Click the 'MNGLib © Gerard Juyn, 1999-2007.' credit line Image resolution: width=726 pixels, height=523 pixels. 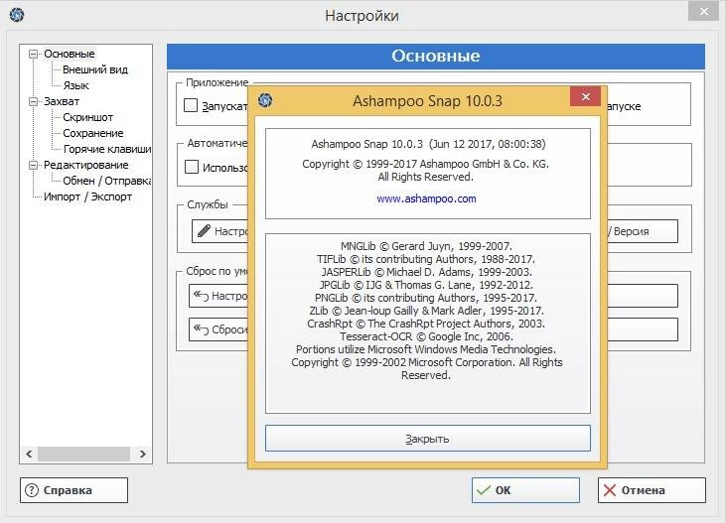pyautogui.click(x=426, y=246)
